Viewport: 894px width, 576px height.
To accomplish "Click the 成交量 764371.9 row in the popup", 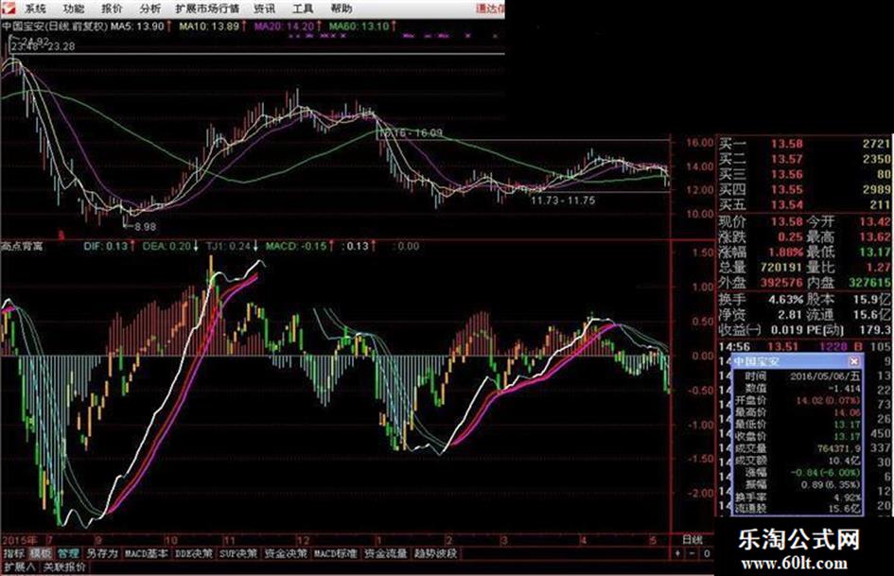I will [x=798, y=448].
